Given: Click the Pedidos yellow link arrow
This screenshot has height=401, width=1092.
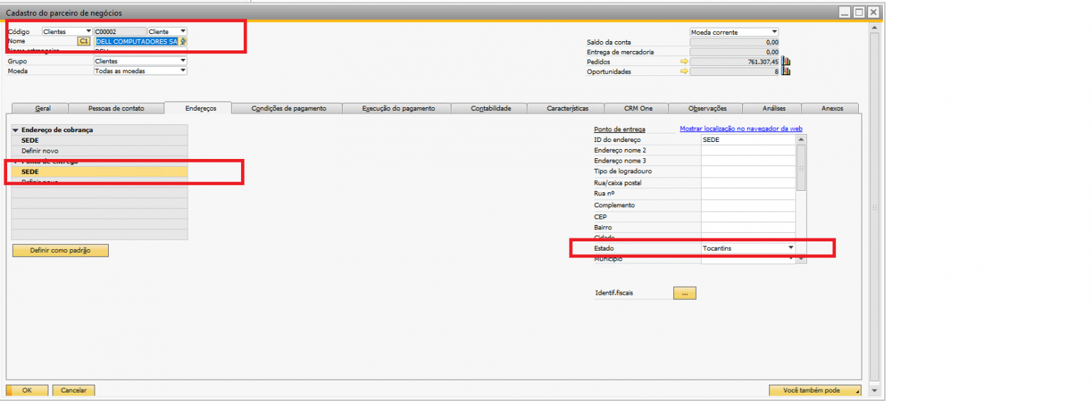Looking at the screenshot, I should pos(684,62).
